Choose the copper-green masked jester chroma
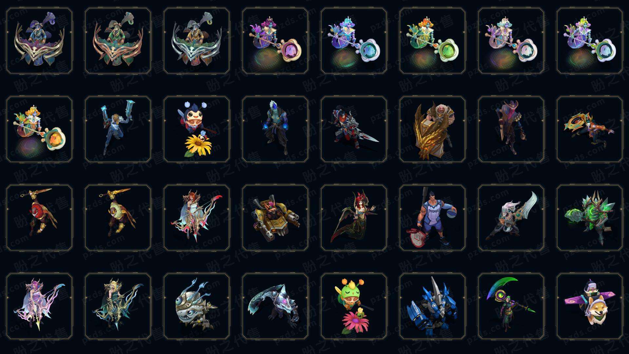The height and width of the screenshot is (354, 629). tap(118, 41)
